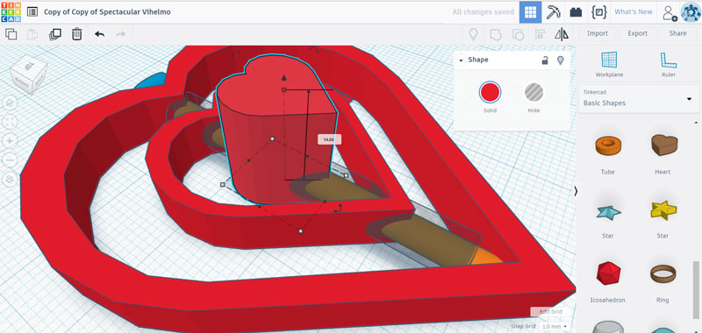
Task: Click the Group shapes icon
Action: point(496,34)
